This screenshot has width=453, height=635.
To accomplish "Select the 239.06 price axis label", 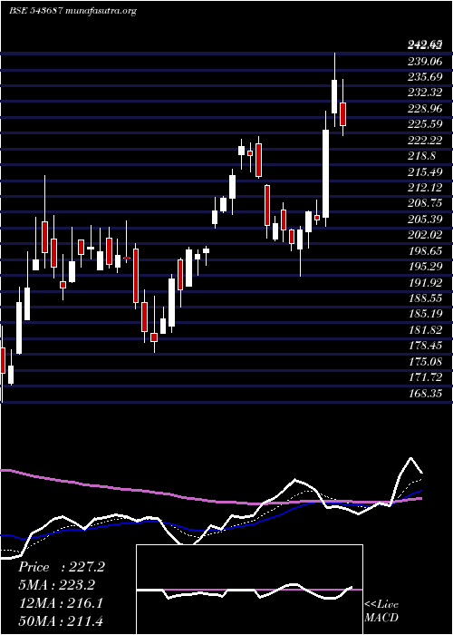I will click(426, 61).
